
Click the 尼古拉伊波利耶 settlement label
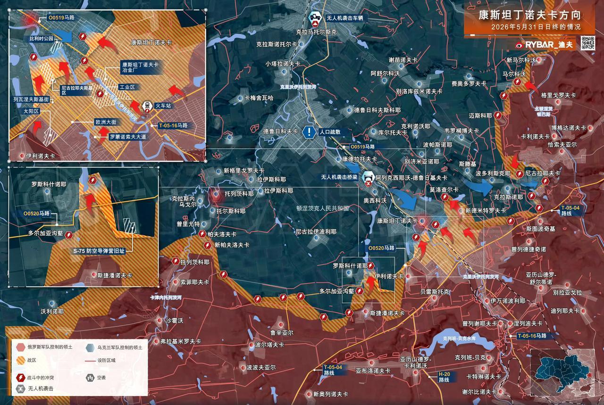(x=316, y=231)
